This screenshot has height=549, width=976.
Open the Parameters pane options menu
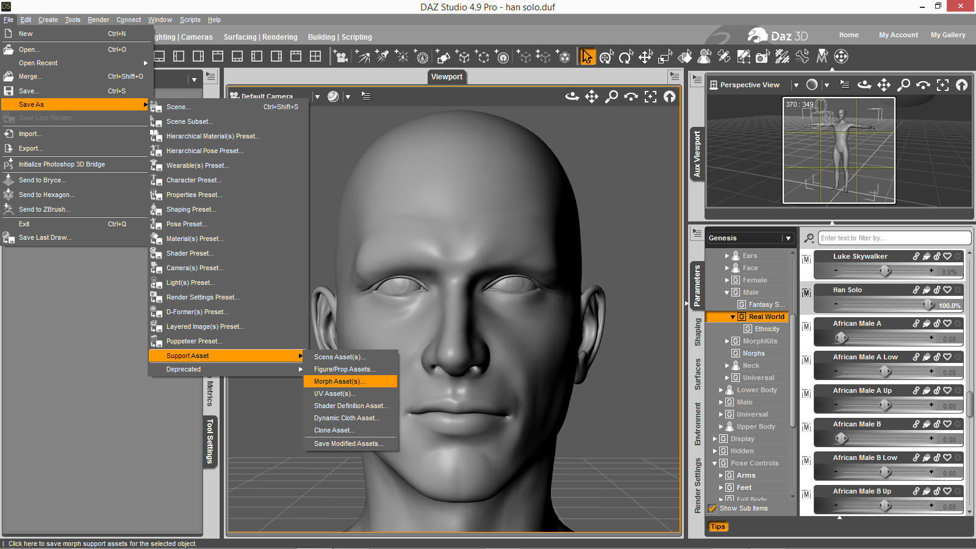[x=697, y=234]
